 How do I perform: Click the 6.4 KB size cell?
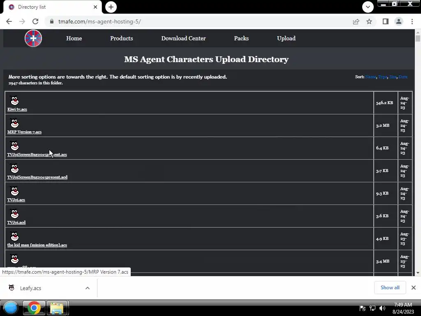pyautogui.click(x=386, y=148)
